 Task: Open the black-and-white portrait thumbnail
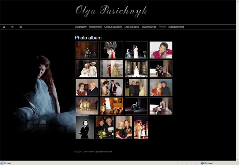(85, 127)
